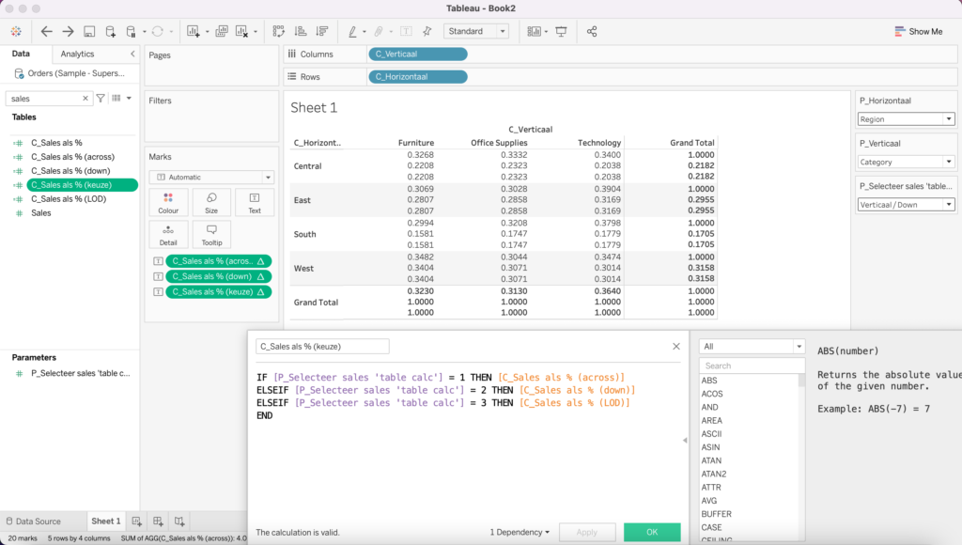Screen dimensions: 962x545
Task: Open the Show Me panel
Action: 918,31
